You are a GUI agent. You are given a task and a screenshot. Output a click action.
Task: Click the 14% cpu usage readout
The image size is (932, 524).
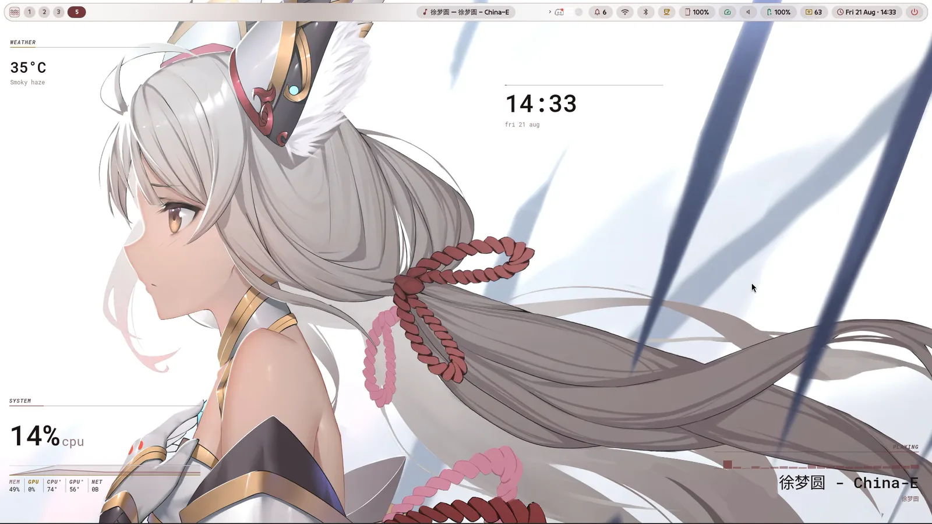coord(47,436)
